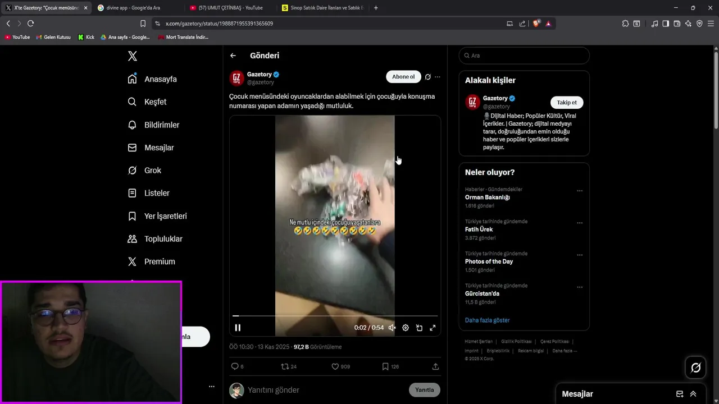Open Yer İşaretleri bookmarks page
The height and width of the screenshot is (404, 719).
tap(157, 216)
